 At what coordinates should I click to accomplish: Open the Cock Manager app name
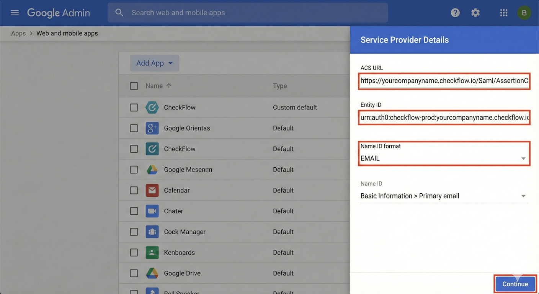tap(185, 232)
